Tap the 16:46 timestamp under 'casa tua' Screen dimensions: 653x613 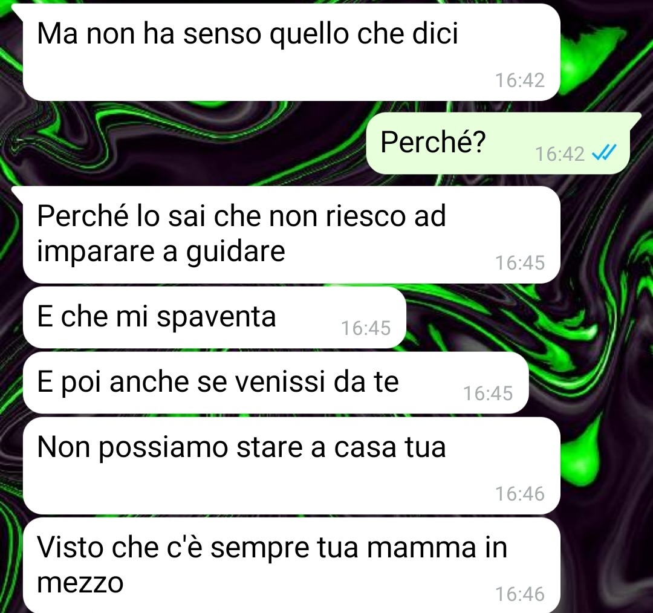tap(520, 494)
